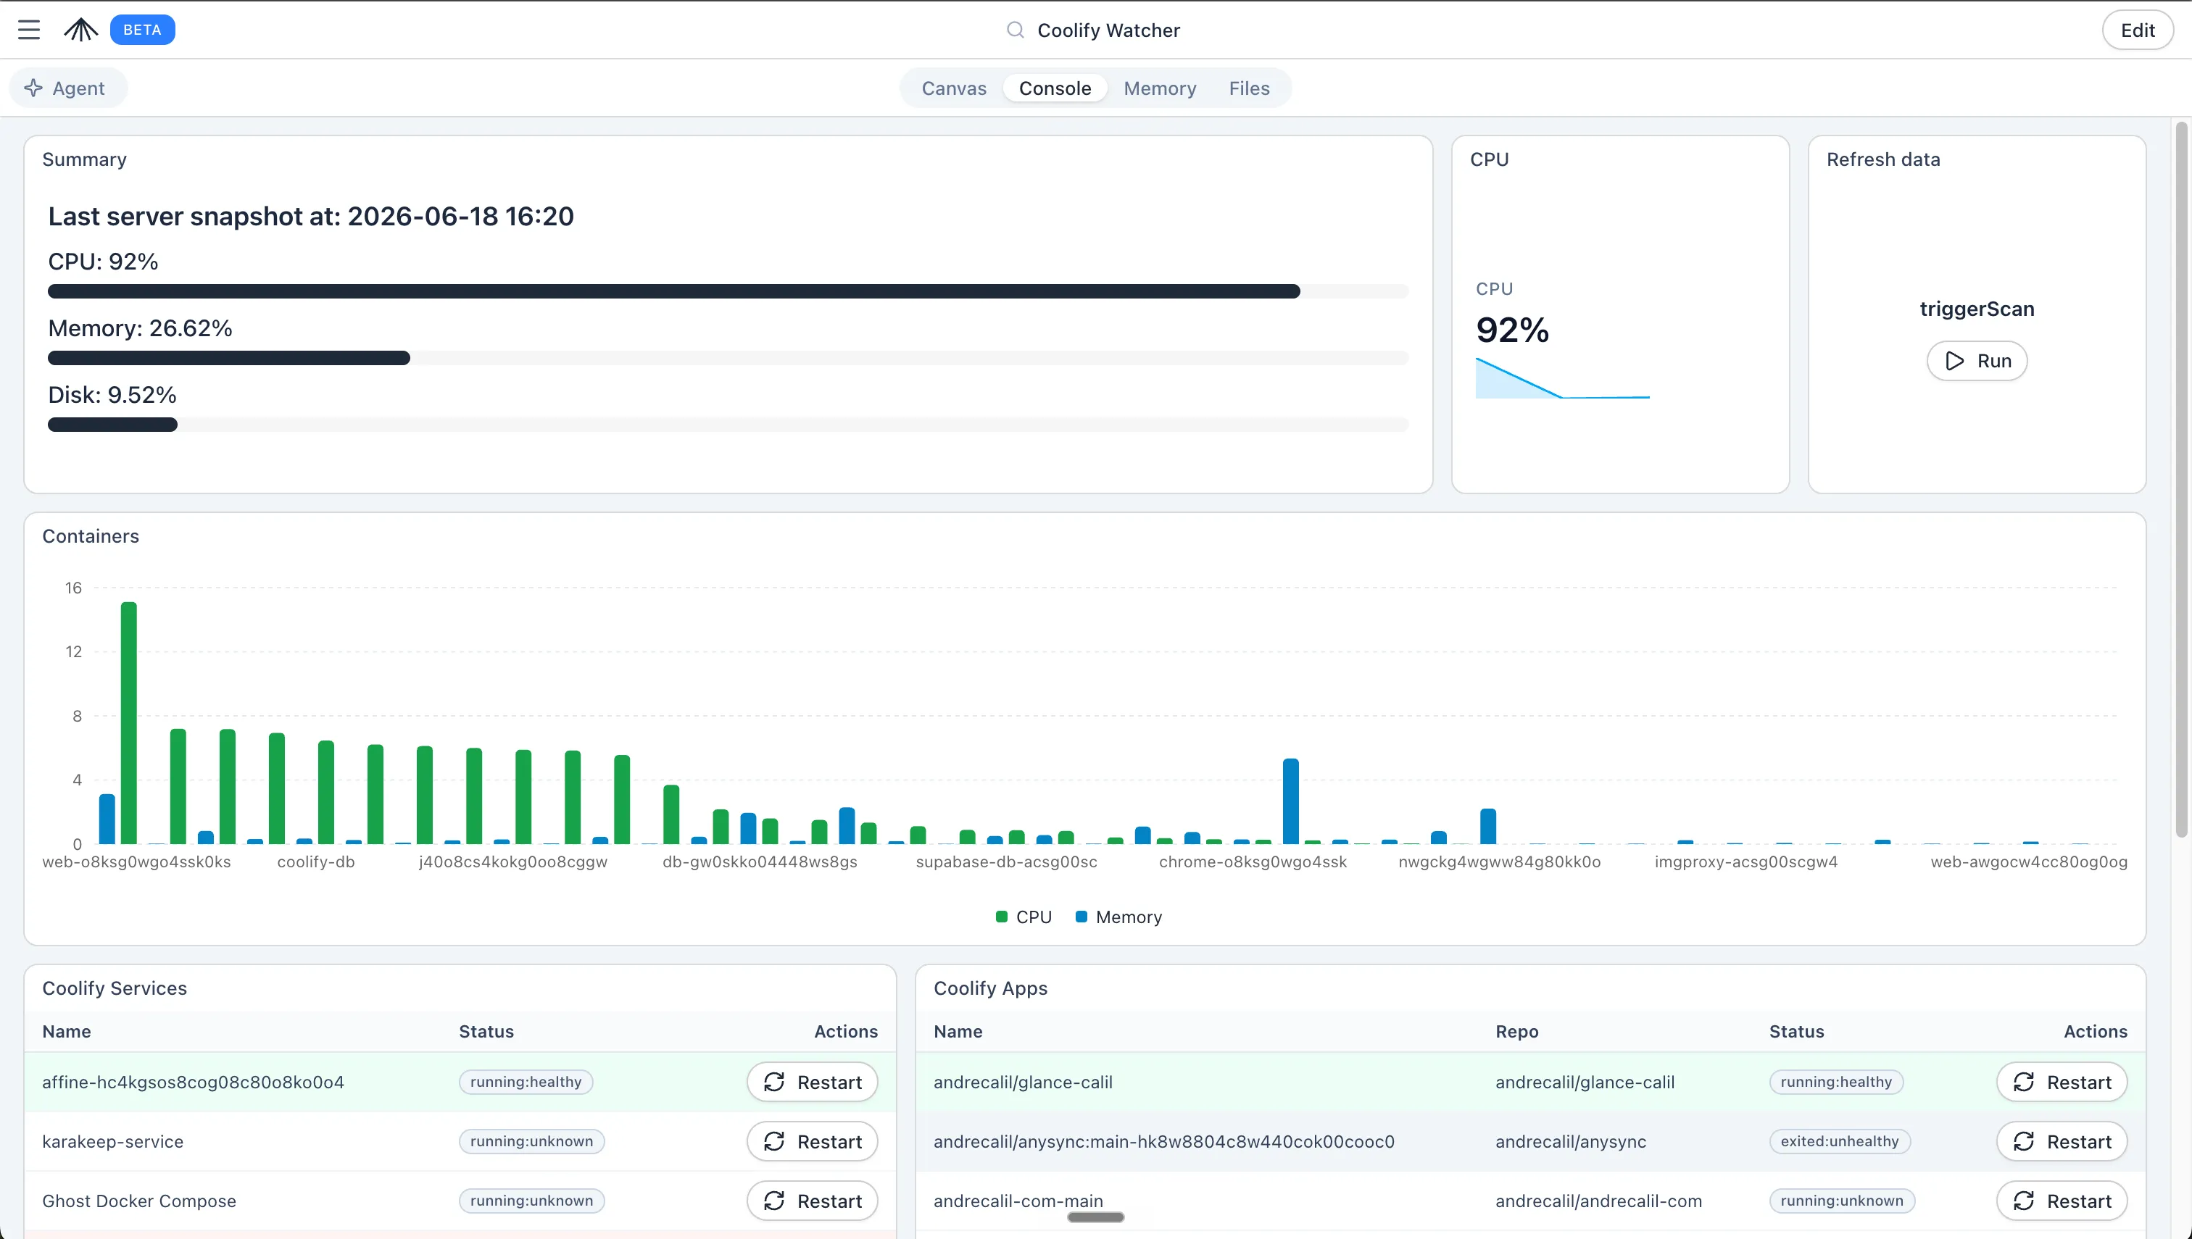Click Name header in Coolify Services

point(67,1031)
